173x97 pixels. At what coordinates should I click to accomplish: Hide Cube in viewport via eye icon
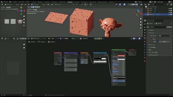[x=169, y=9]
